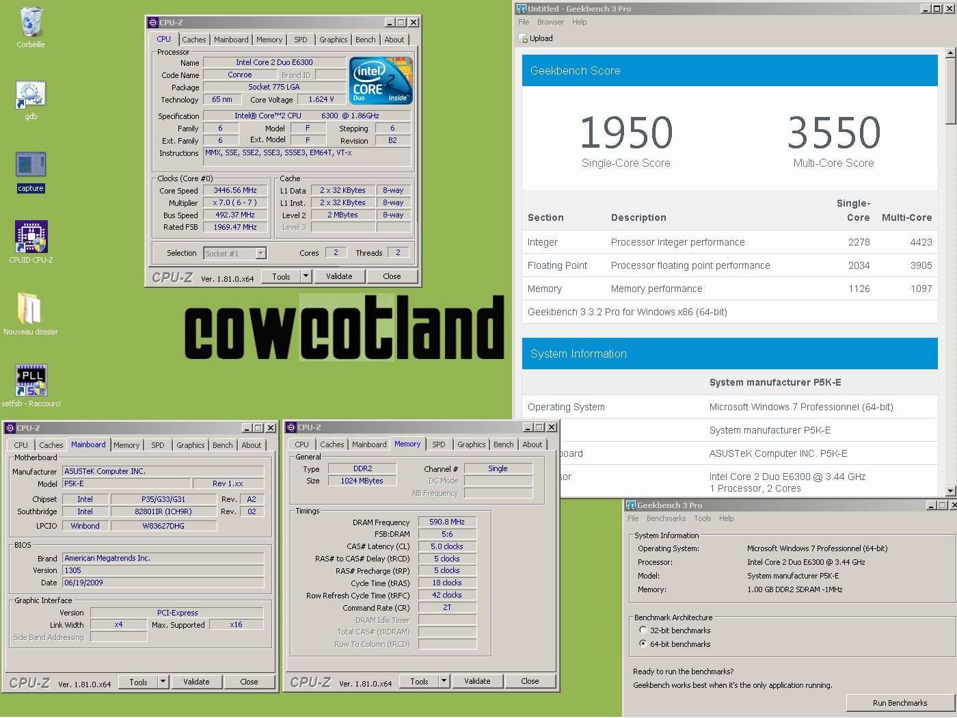
Task: Click the Geekbench 3 Pro results title bar icon
Action: 522,9
